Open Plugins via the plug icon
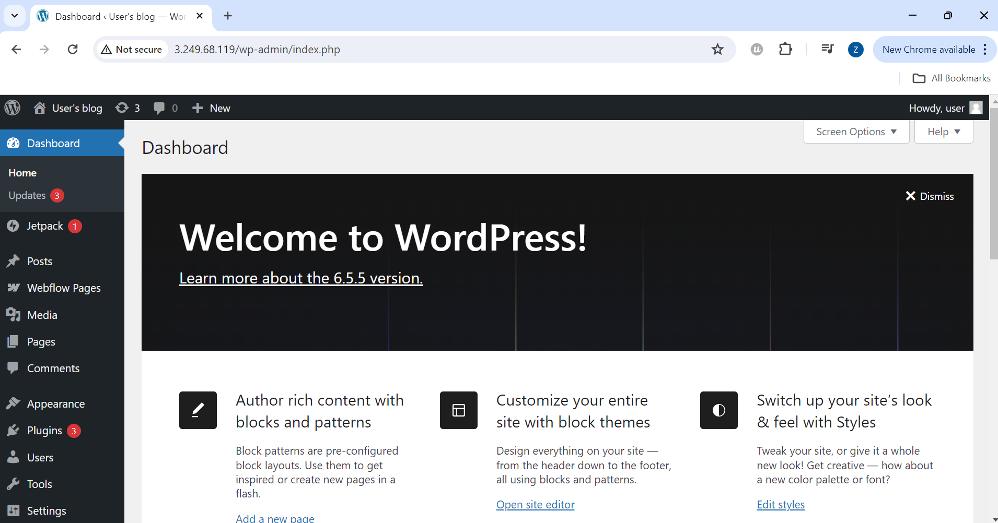 click(x=13, y=430)
